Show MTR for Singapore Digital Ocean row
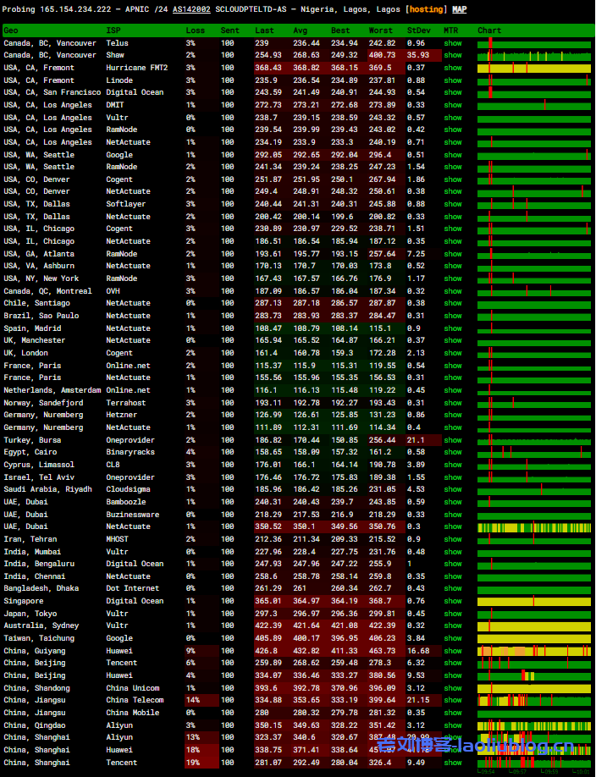 (x=453, y=601)
